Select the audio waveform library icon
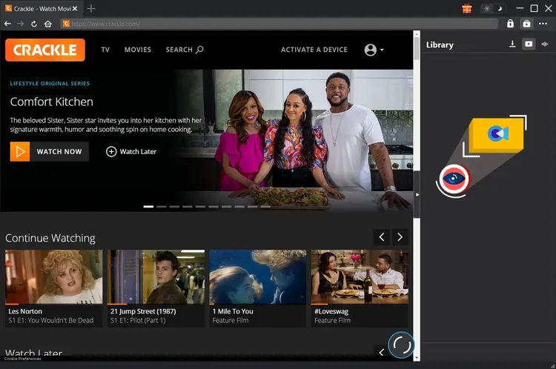Image resolution: width=556 pixels, height=369 pixels. click(545, 44)
